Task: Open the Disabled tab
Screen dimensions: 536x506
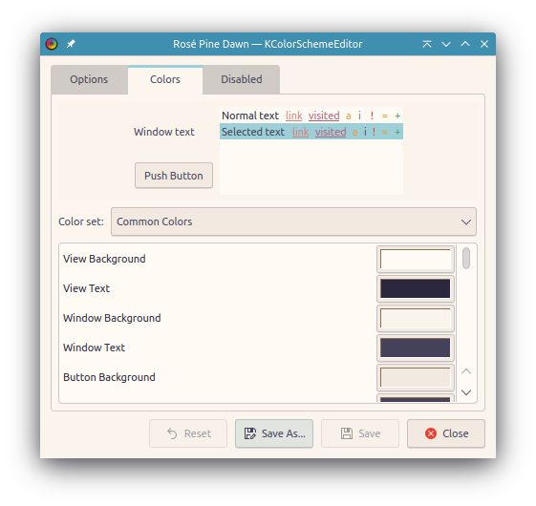Action: pos(242,79)
